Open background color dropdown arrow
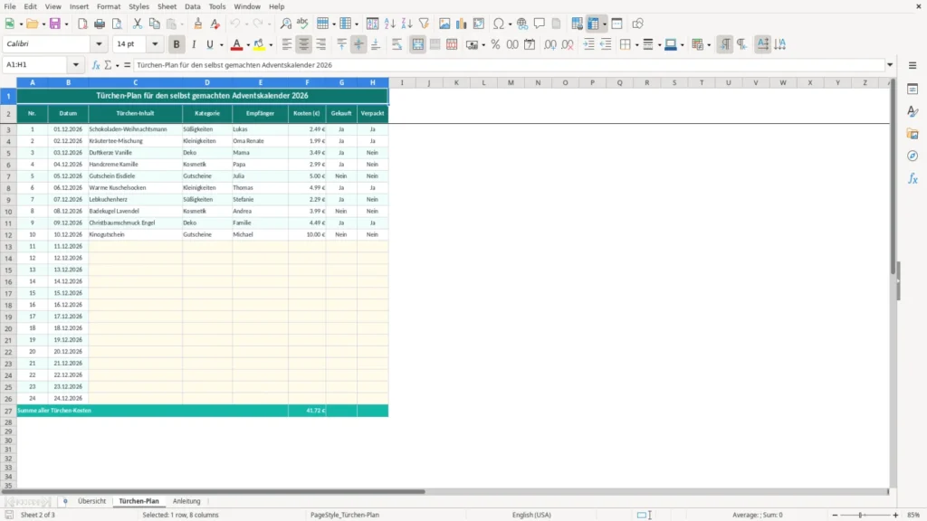This screenshot has width=927, height=521. pos(271,45)
